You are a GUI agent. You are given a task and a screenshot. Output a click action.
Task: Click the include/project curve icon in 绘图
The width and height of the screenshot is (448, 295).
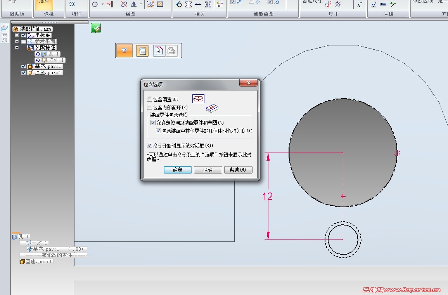tap(150, 4)
